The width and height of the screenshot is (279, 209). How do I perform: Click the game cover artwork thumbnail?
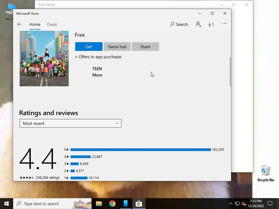pyautogui.click(x=44, y=59)
